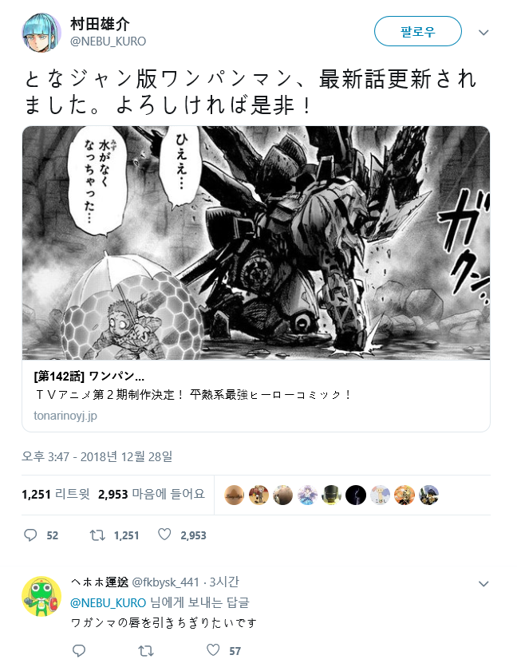Open the @fkbysk_441 user handle
The width and height of the screenshot is (517, 663).
165,582
